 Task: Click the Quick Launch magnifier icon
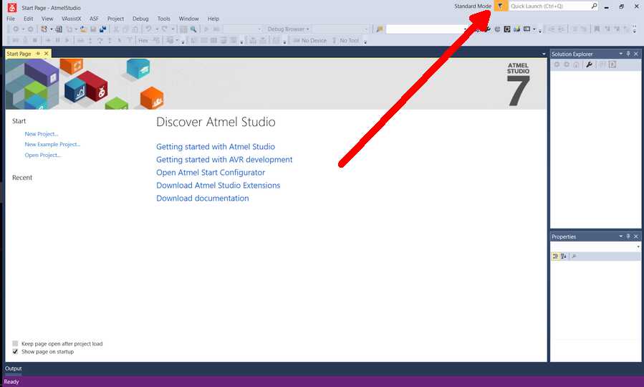point(594,6)
